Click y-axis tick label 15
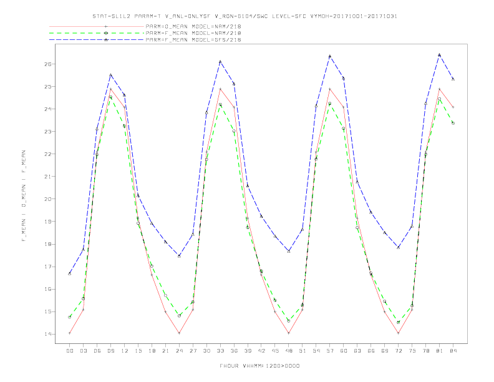Image resolution: width=494 pixels, height=382 pixels. pyautogui.click(x=47, y=311)
